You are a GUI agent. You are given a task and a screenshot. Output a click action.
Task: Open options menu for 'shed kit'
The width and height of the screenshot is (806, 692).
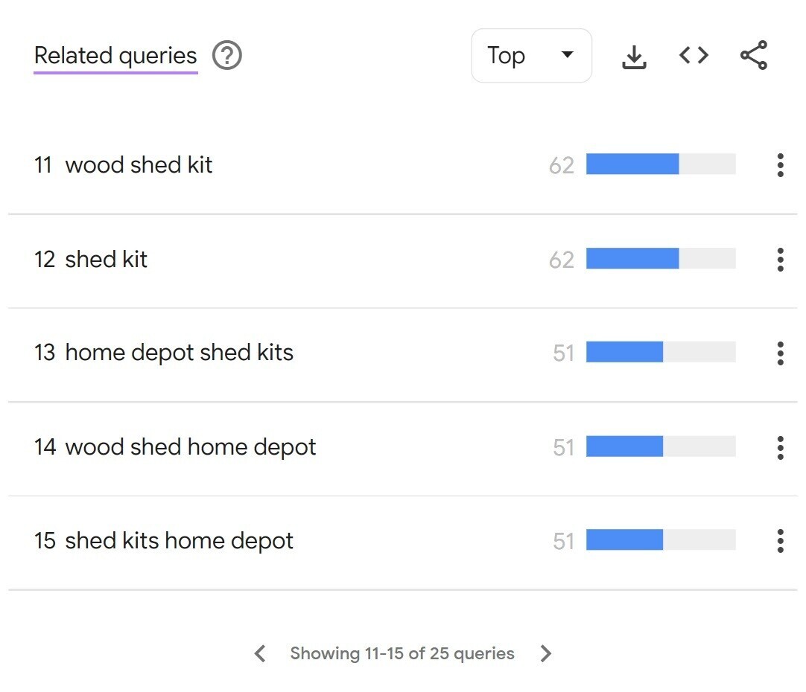780,259
